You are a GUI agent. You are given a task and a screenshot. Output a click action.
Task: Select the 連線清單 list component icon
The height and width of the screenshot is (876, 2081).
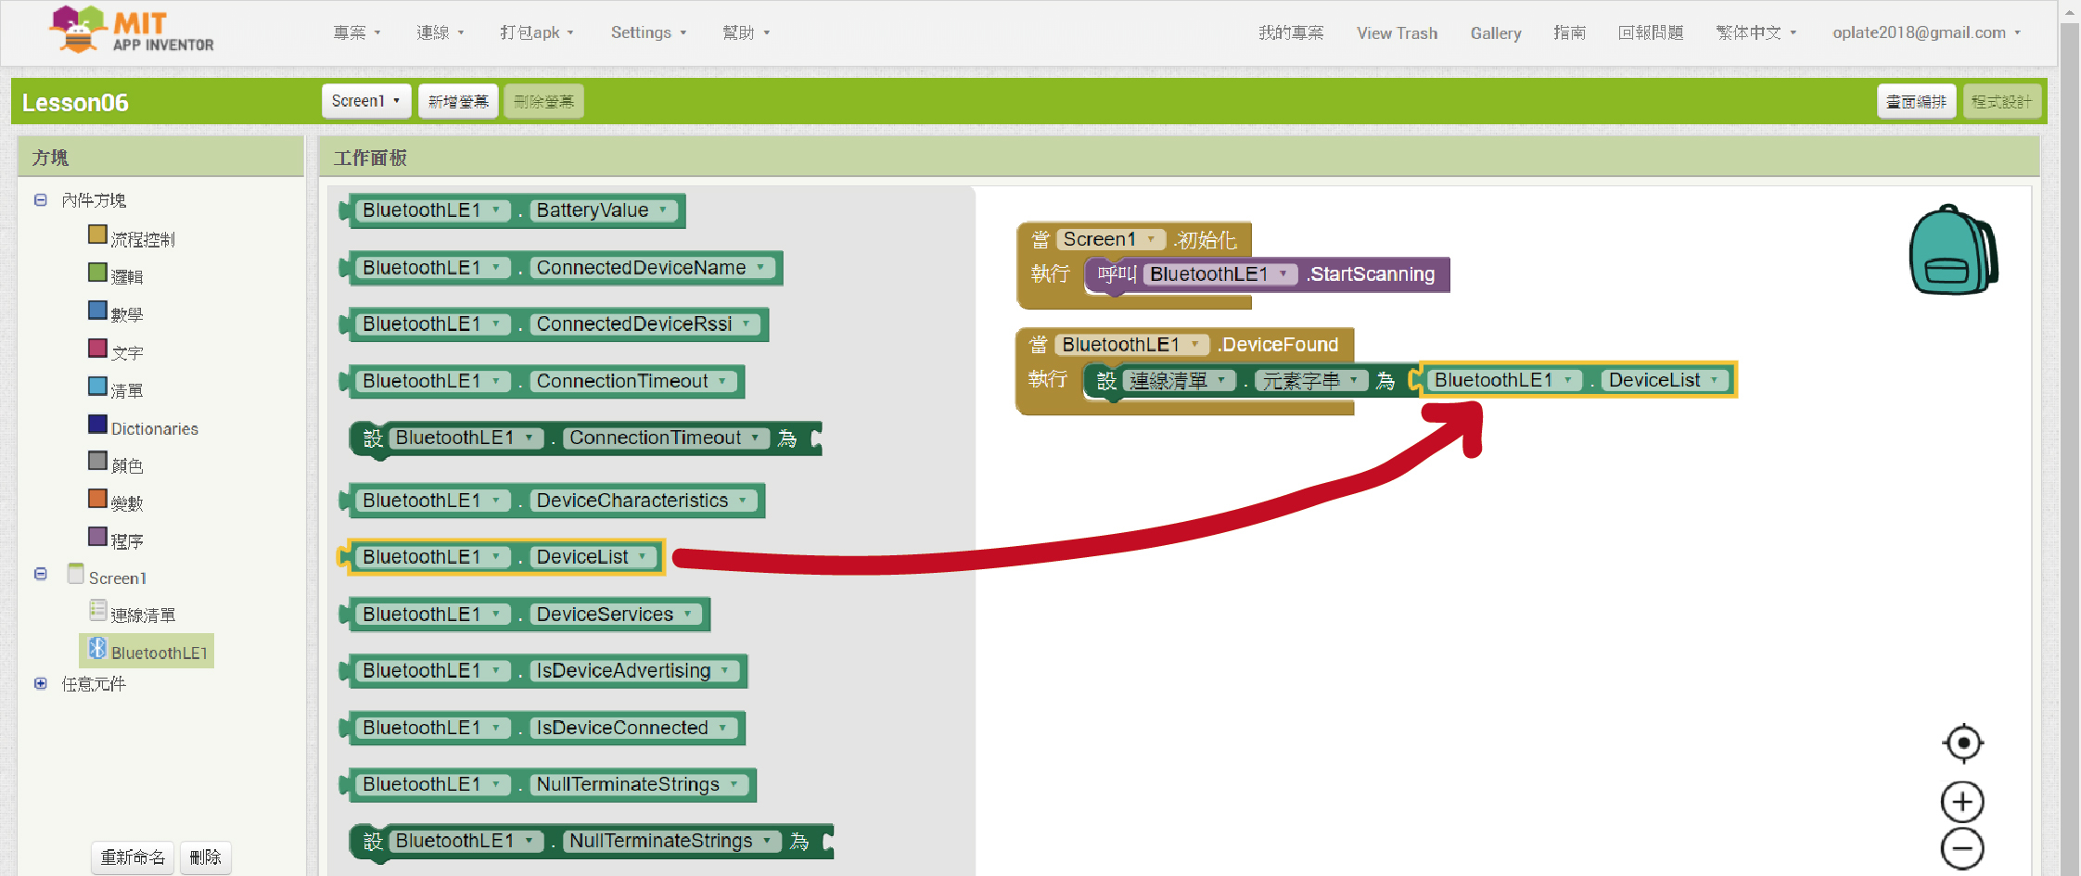[x=98, y=611]
